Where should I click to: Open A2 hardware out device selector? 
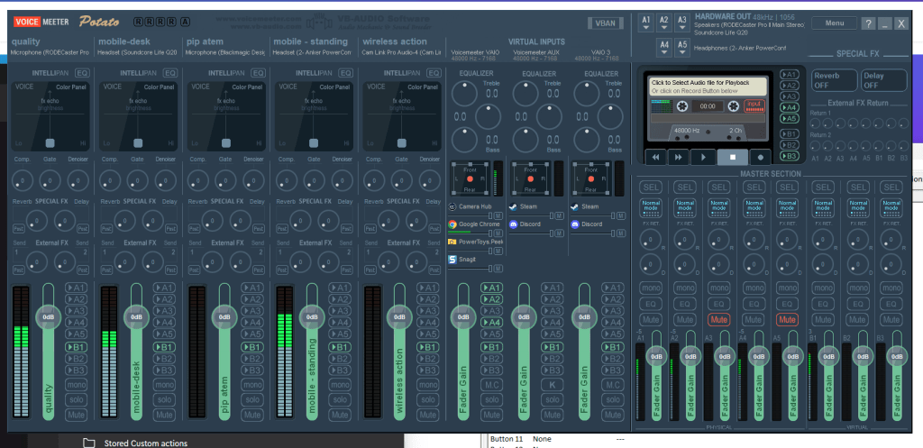[664, 23]
